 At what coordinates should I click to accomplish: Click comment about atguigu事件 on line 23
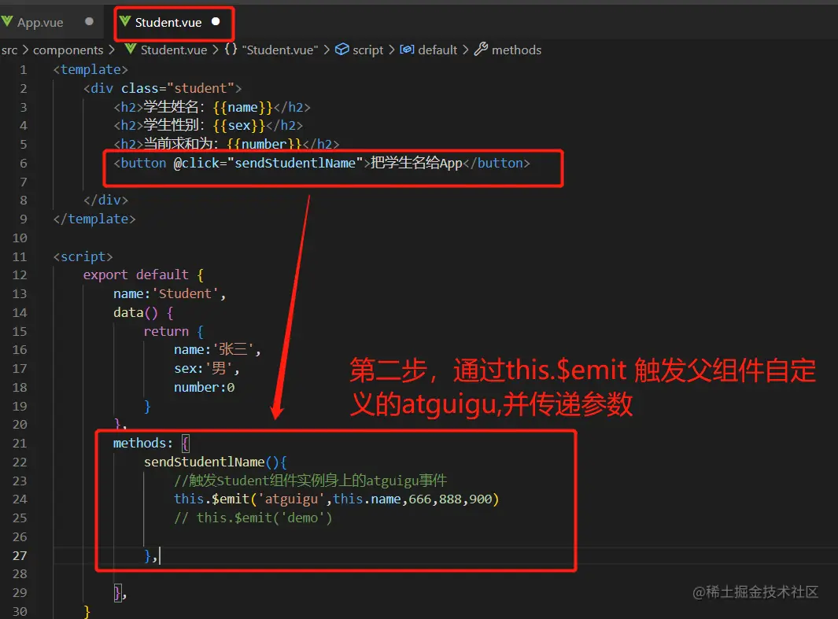coord(311,481)
